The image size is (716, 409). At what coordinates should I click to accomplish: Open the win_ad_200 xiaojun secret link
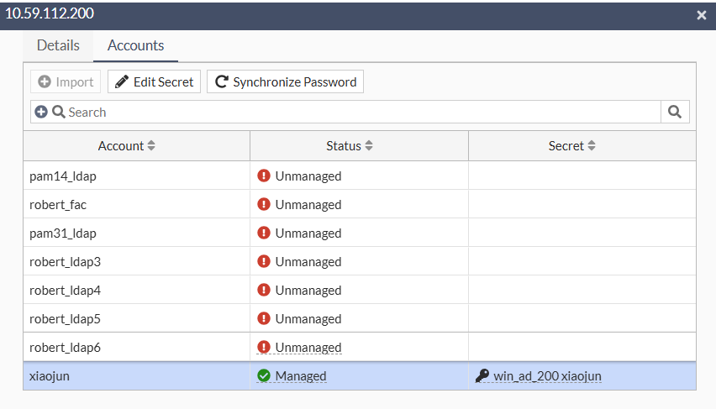(547, 376)
